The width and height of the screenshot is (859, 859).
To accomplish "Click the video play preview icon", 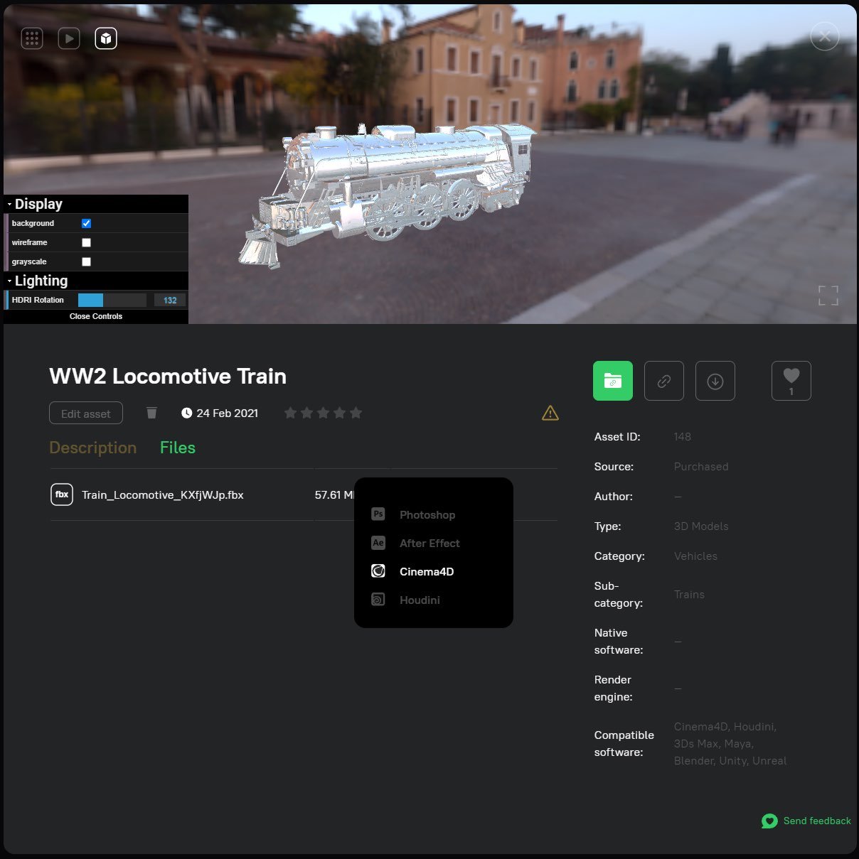I will [69, 38].
